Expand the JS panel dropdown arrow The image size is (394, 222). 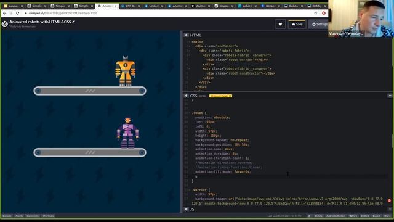390,209
